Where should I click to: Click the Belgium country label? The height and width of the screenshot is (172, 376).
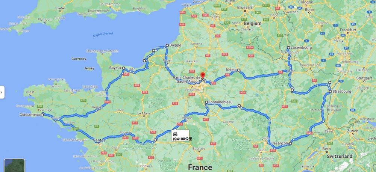(x=253, y=24)
